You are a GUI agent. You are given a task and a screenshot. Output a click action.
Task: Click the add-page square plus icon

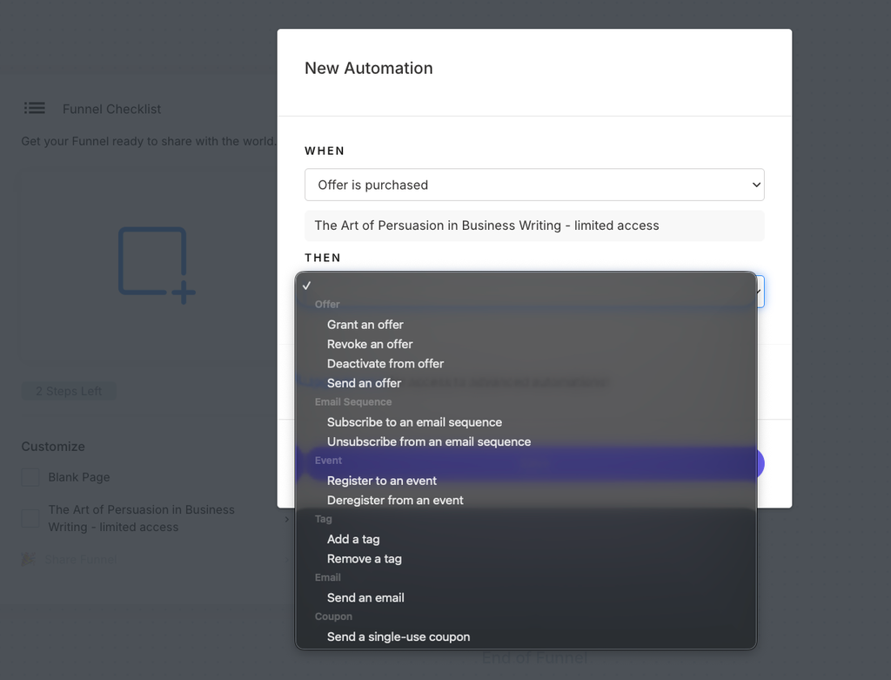click(x=157, y=265)
